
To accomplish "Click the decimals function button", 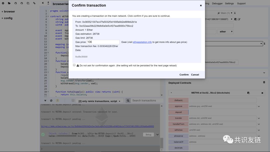I will click(x=178, y=148).
